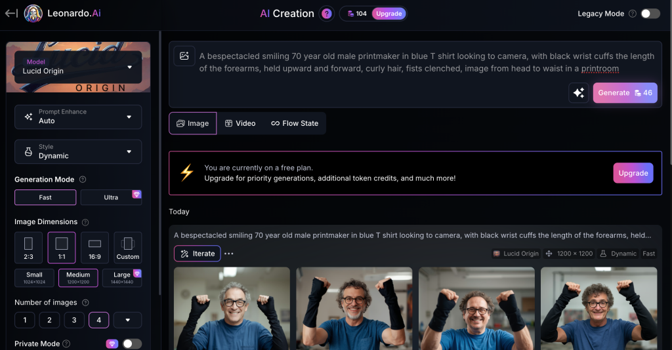The width and height of the screenshot is (672, 350).
Task: Enable the Private Mode switch
Action: 132,343
